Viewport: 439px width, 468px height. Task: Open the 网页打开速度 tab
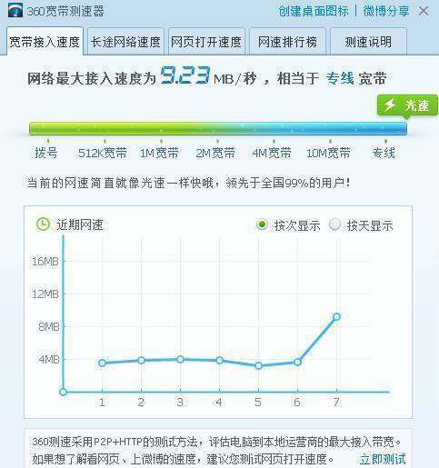tap(206, 42)
